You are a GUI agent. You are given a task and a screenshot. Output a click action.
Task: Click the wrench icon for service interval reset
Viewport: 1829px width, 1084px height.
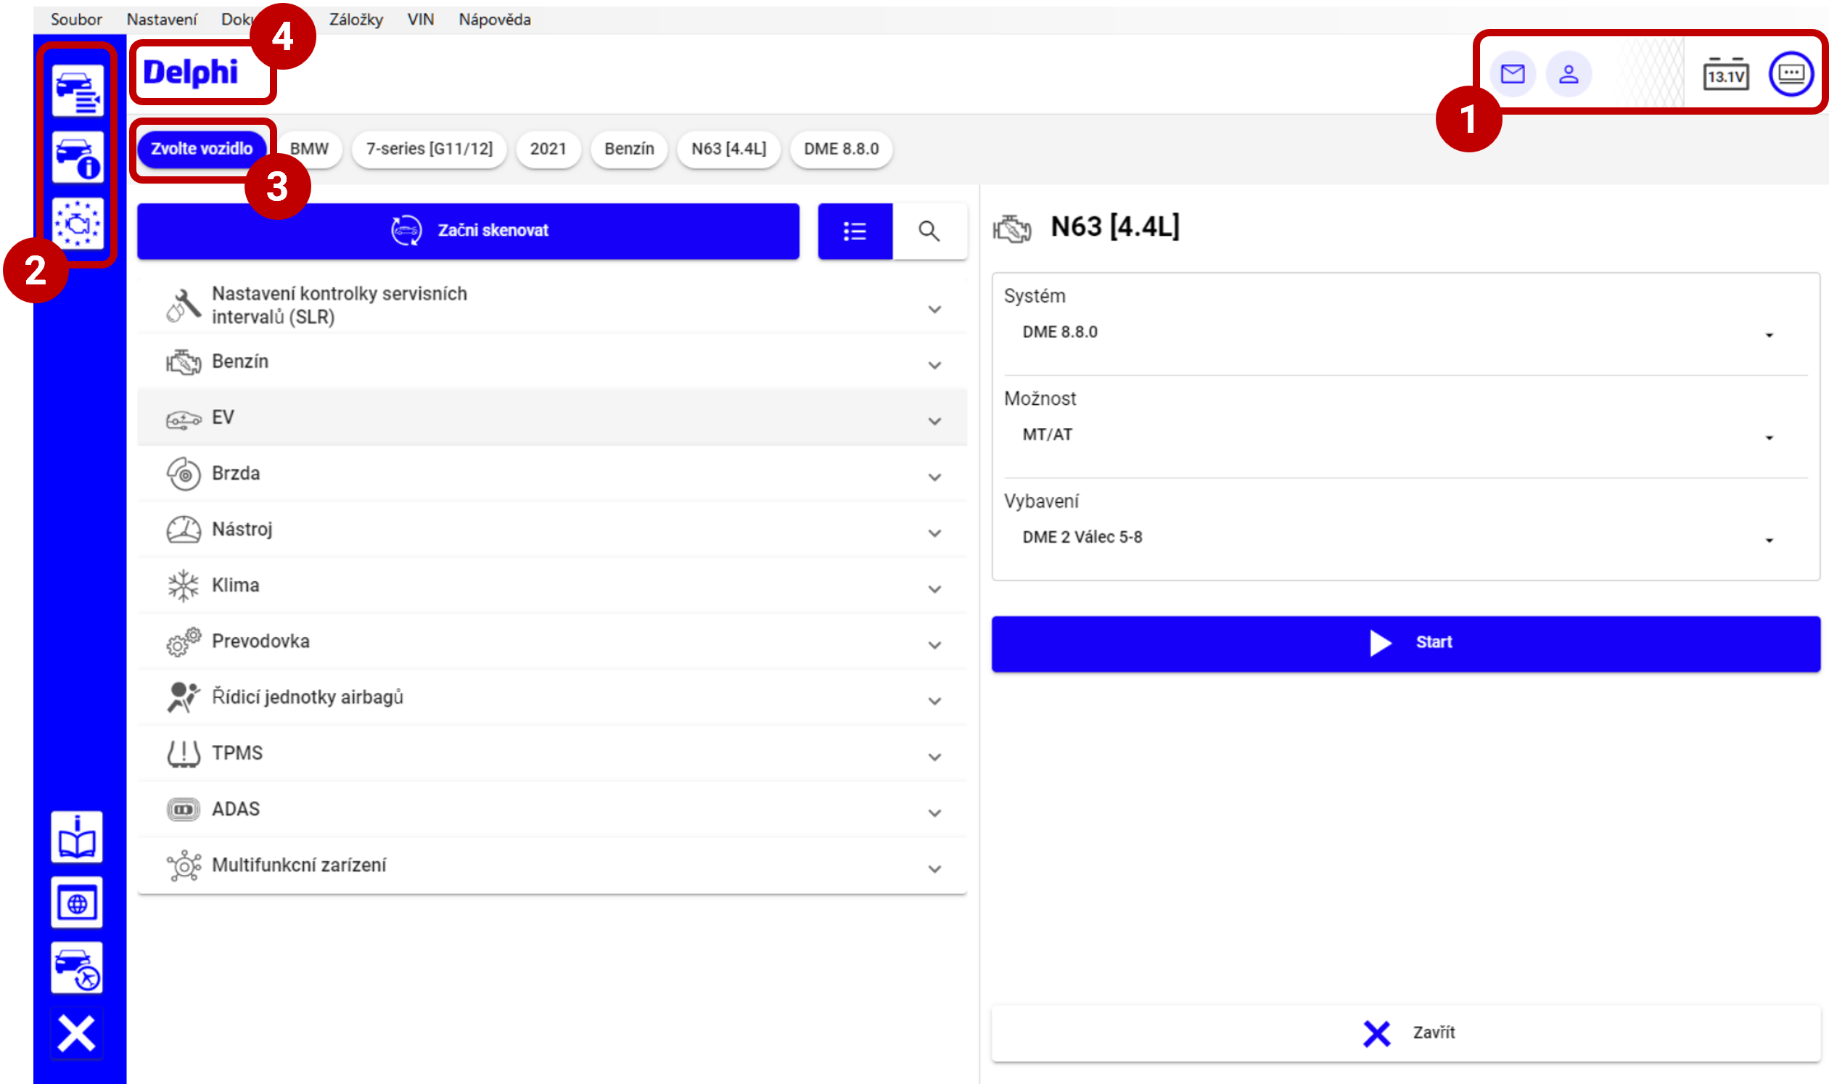coord(183,305)
